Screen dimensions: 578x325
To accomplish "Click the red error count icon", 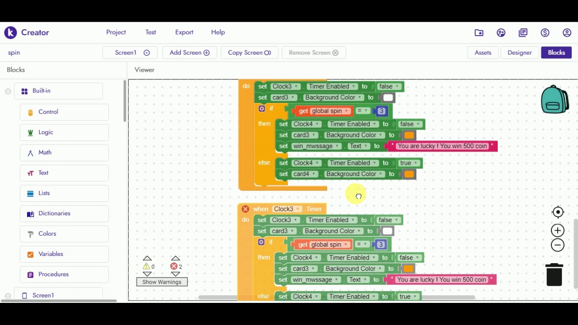I will pyautogui.click(x=173, y=266).
